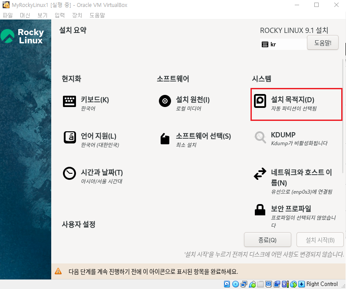Click the 설치 시작(B) begin installation button

tap(320, 240)
